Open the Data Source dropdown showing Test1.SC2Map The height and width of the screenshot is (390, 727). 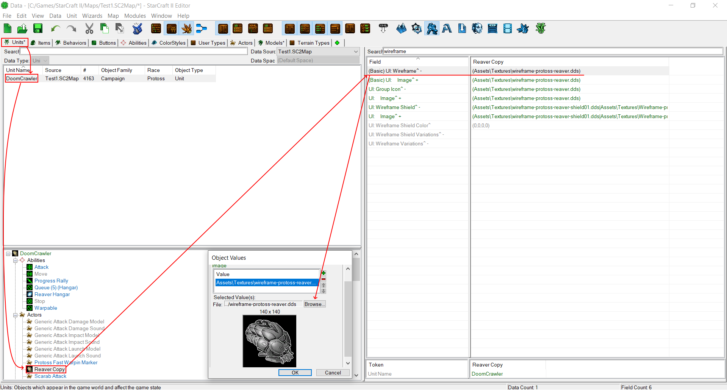(x=318, y=51)
